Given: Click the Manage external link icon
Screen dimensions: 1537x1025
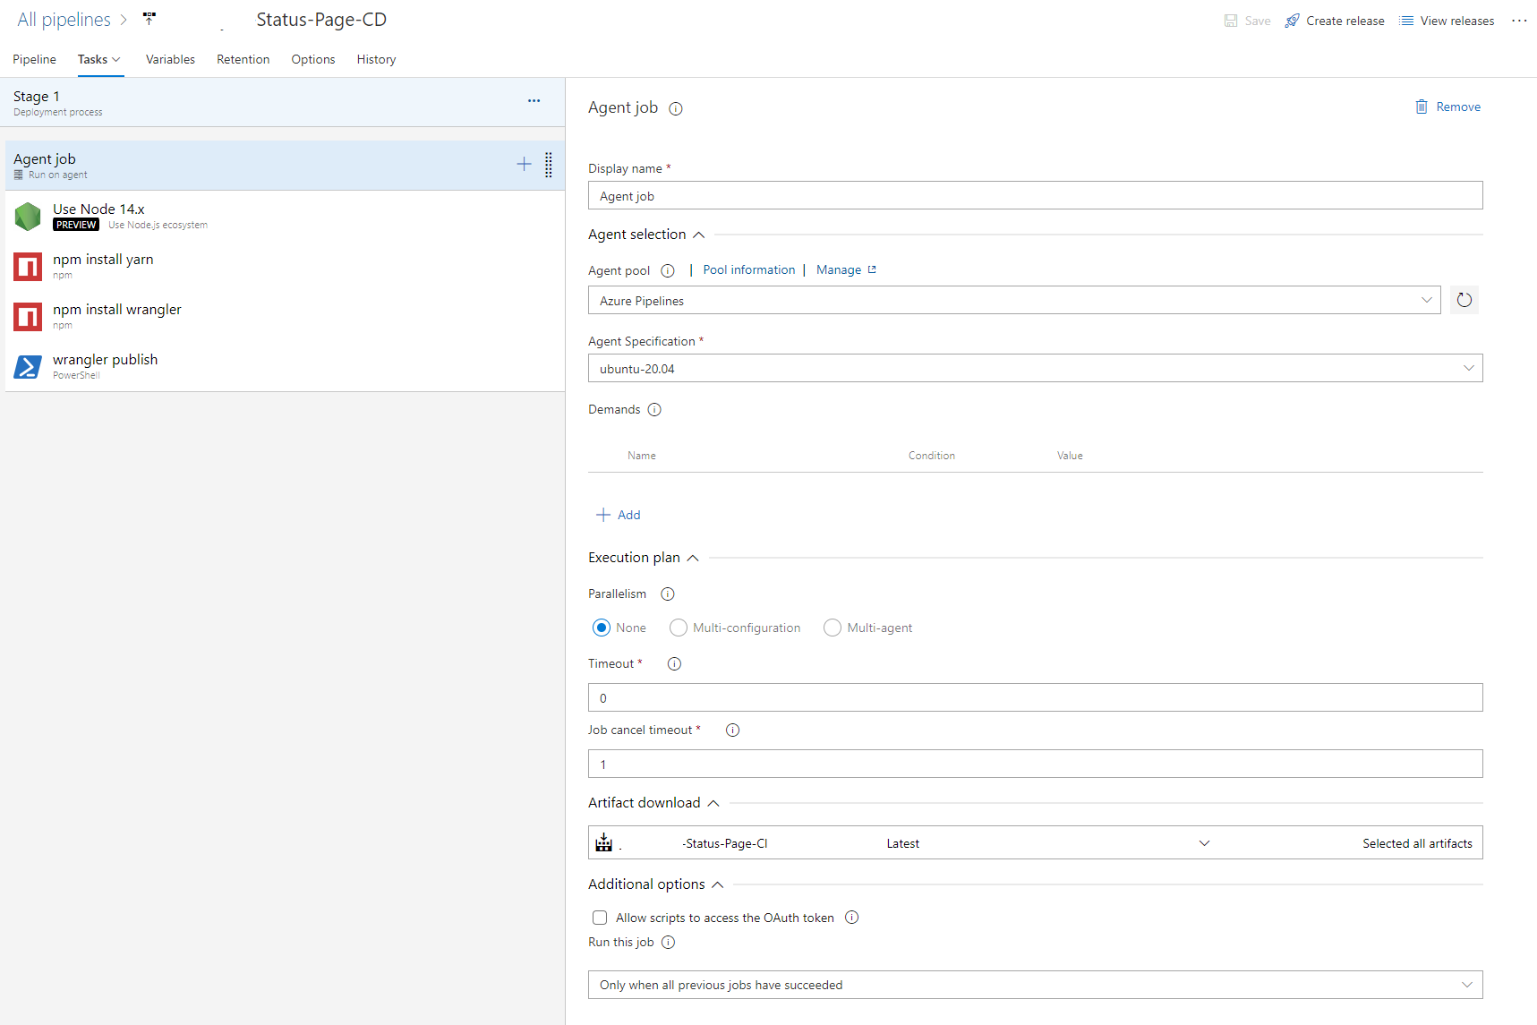Looking at the screenshot, I should point(872,269).
